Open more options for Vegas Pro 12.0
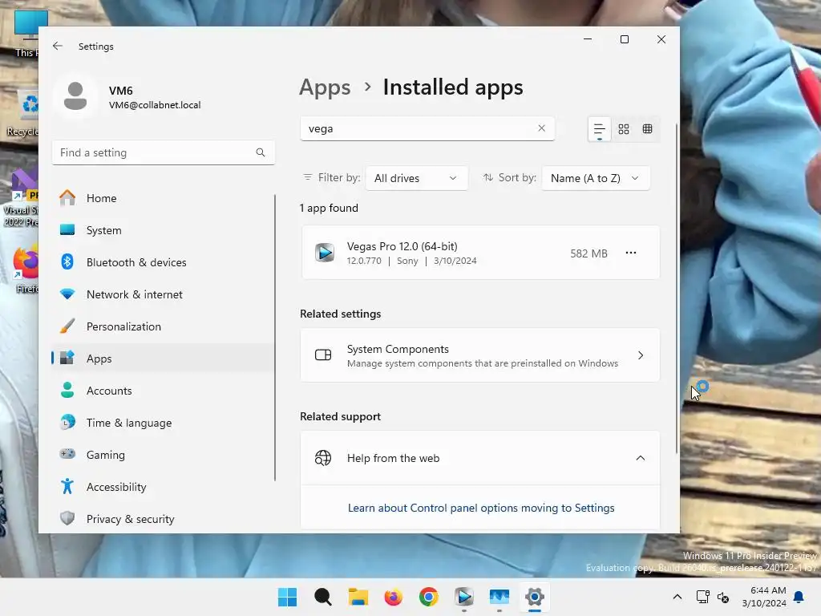Viewport: 821px width, 616px height. (x=631, y=253)
